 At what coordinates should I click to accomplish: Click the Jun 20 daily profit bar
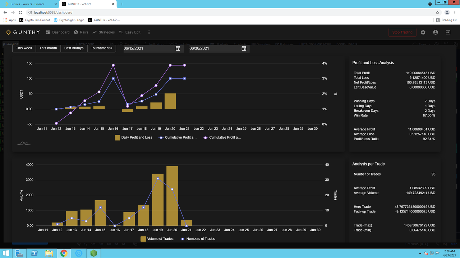click(170, 101)
